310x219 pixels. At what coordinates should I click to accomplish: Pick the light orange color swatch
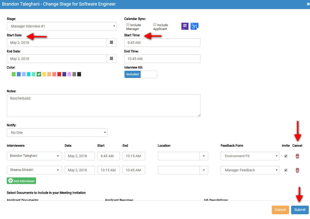(x=49, y=74)
